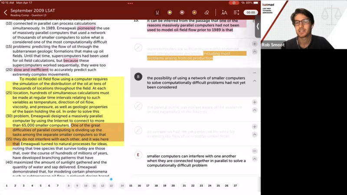Viewport: 347px width, 195px height.
Task: Collapse answer E with its chevron
Action: [255, 159]
